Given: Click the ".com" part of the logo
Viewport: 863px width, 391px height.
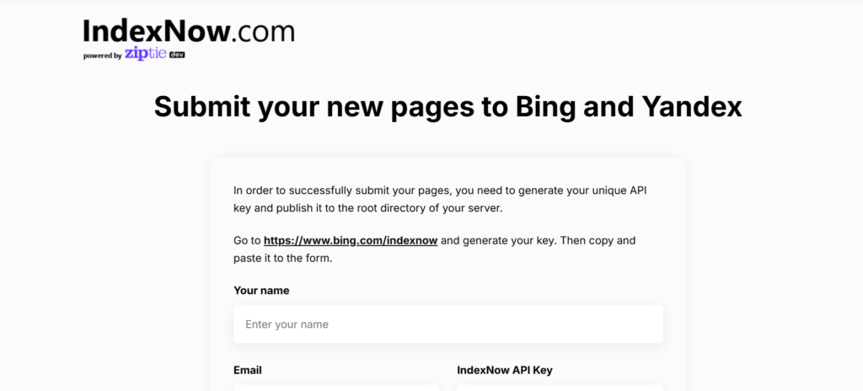Looking at the screenshot, I should click(263, 32).
